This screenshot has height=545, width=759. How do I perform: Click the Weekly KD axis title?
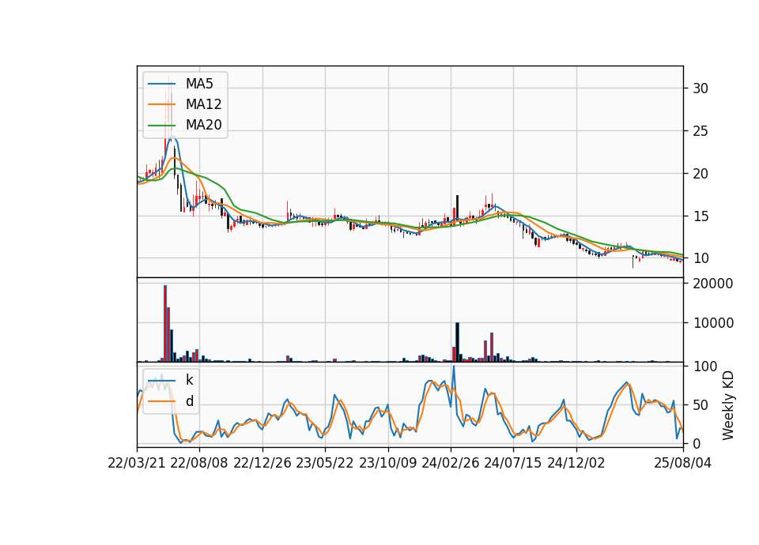click(x=727, y=406)
